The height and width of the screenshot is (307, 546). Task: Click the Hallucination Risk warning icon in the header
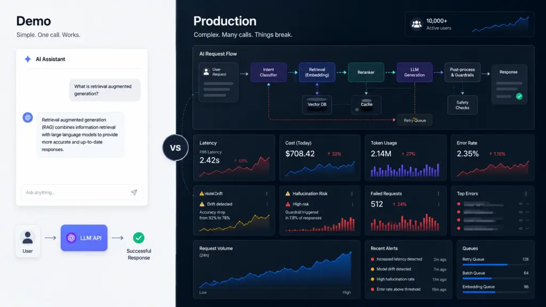[287, 193]
